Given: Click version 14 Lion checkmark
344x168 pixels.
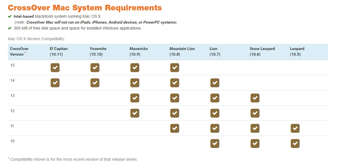Looking at the screenshot, I should tap(215, 83).
